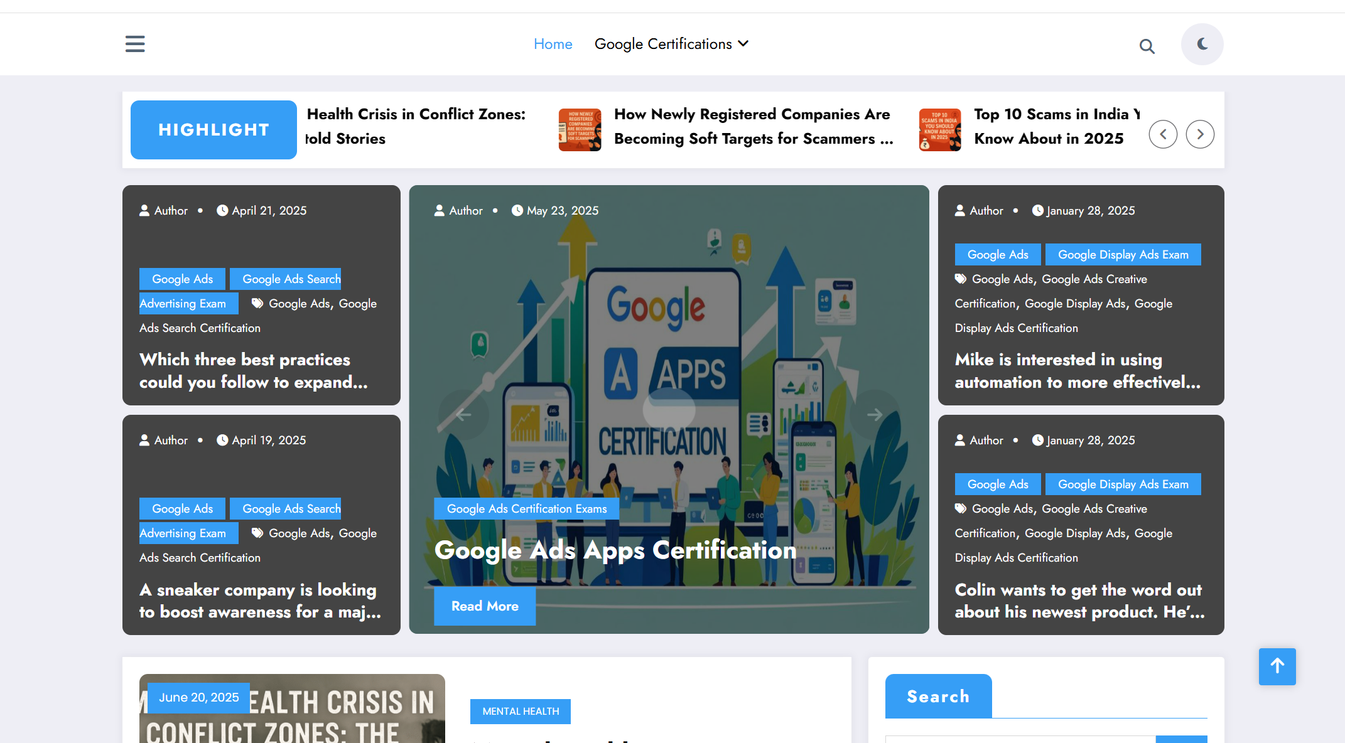This screenshot has width=1345, height=743.
Task: Select the MENTAL HEALTH category label
Action: coord(521,712)
